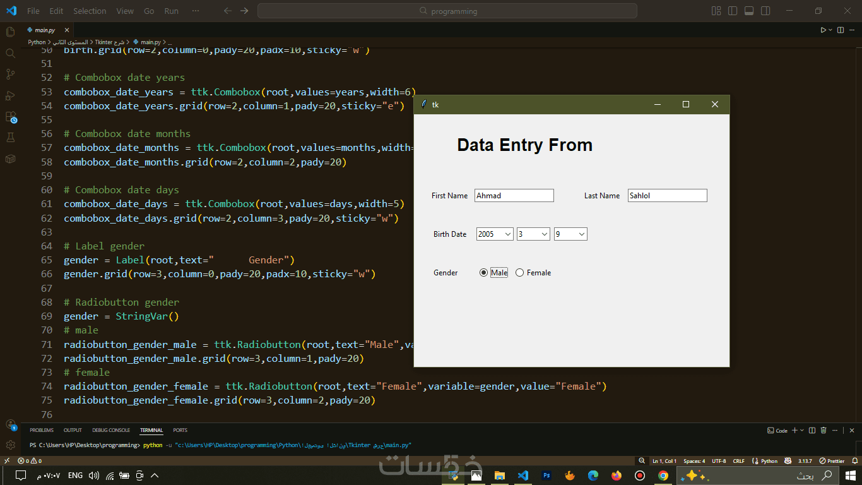The width and height of the screenshot is (862, 485).
Task: Click the Customize Layout icon
Action: coord(716,11)
